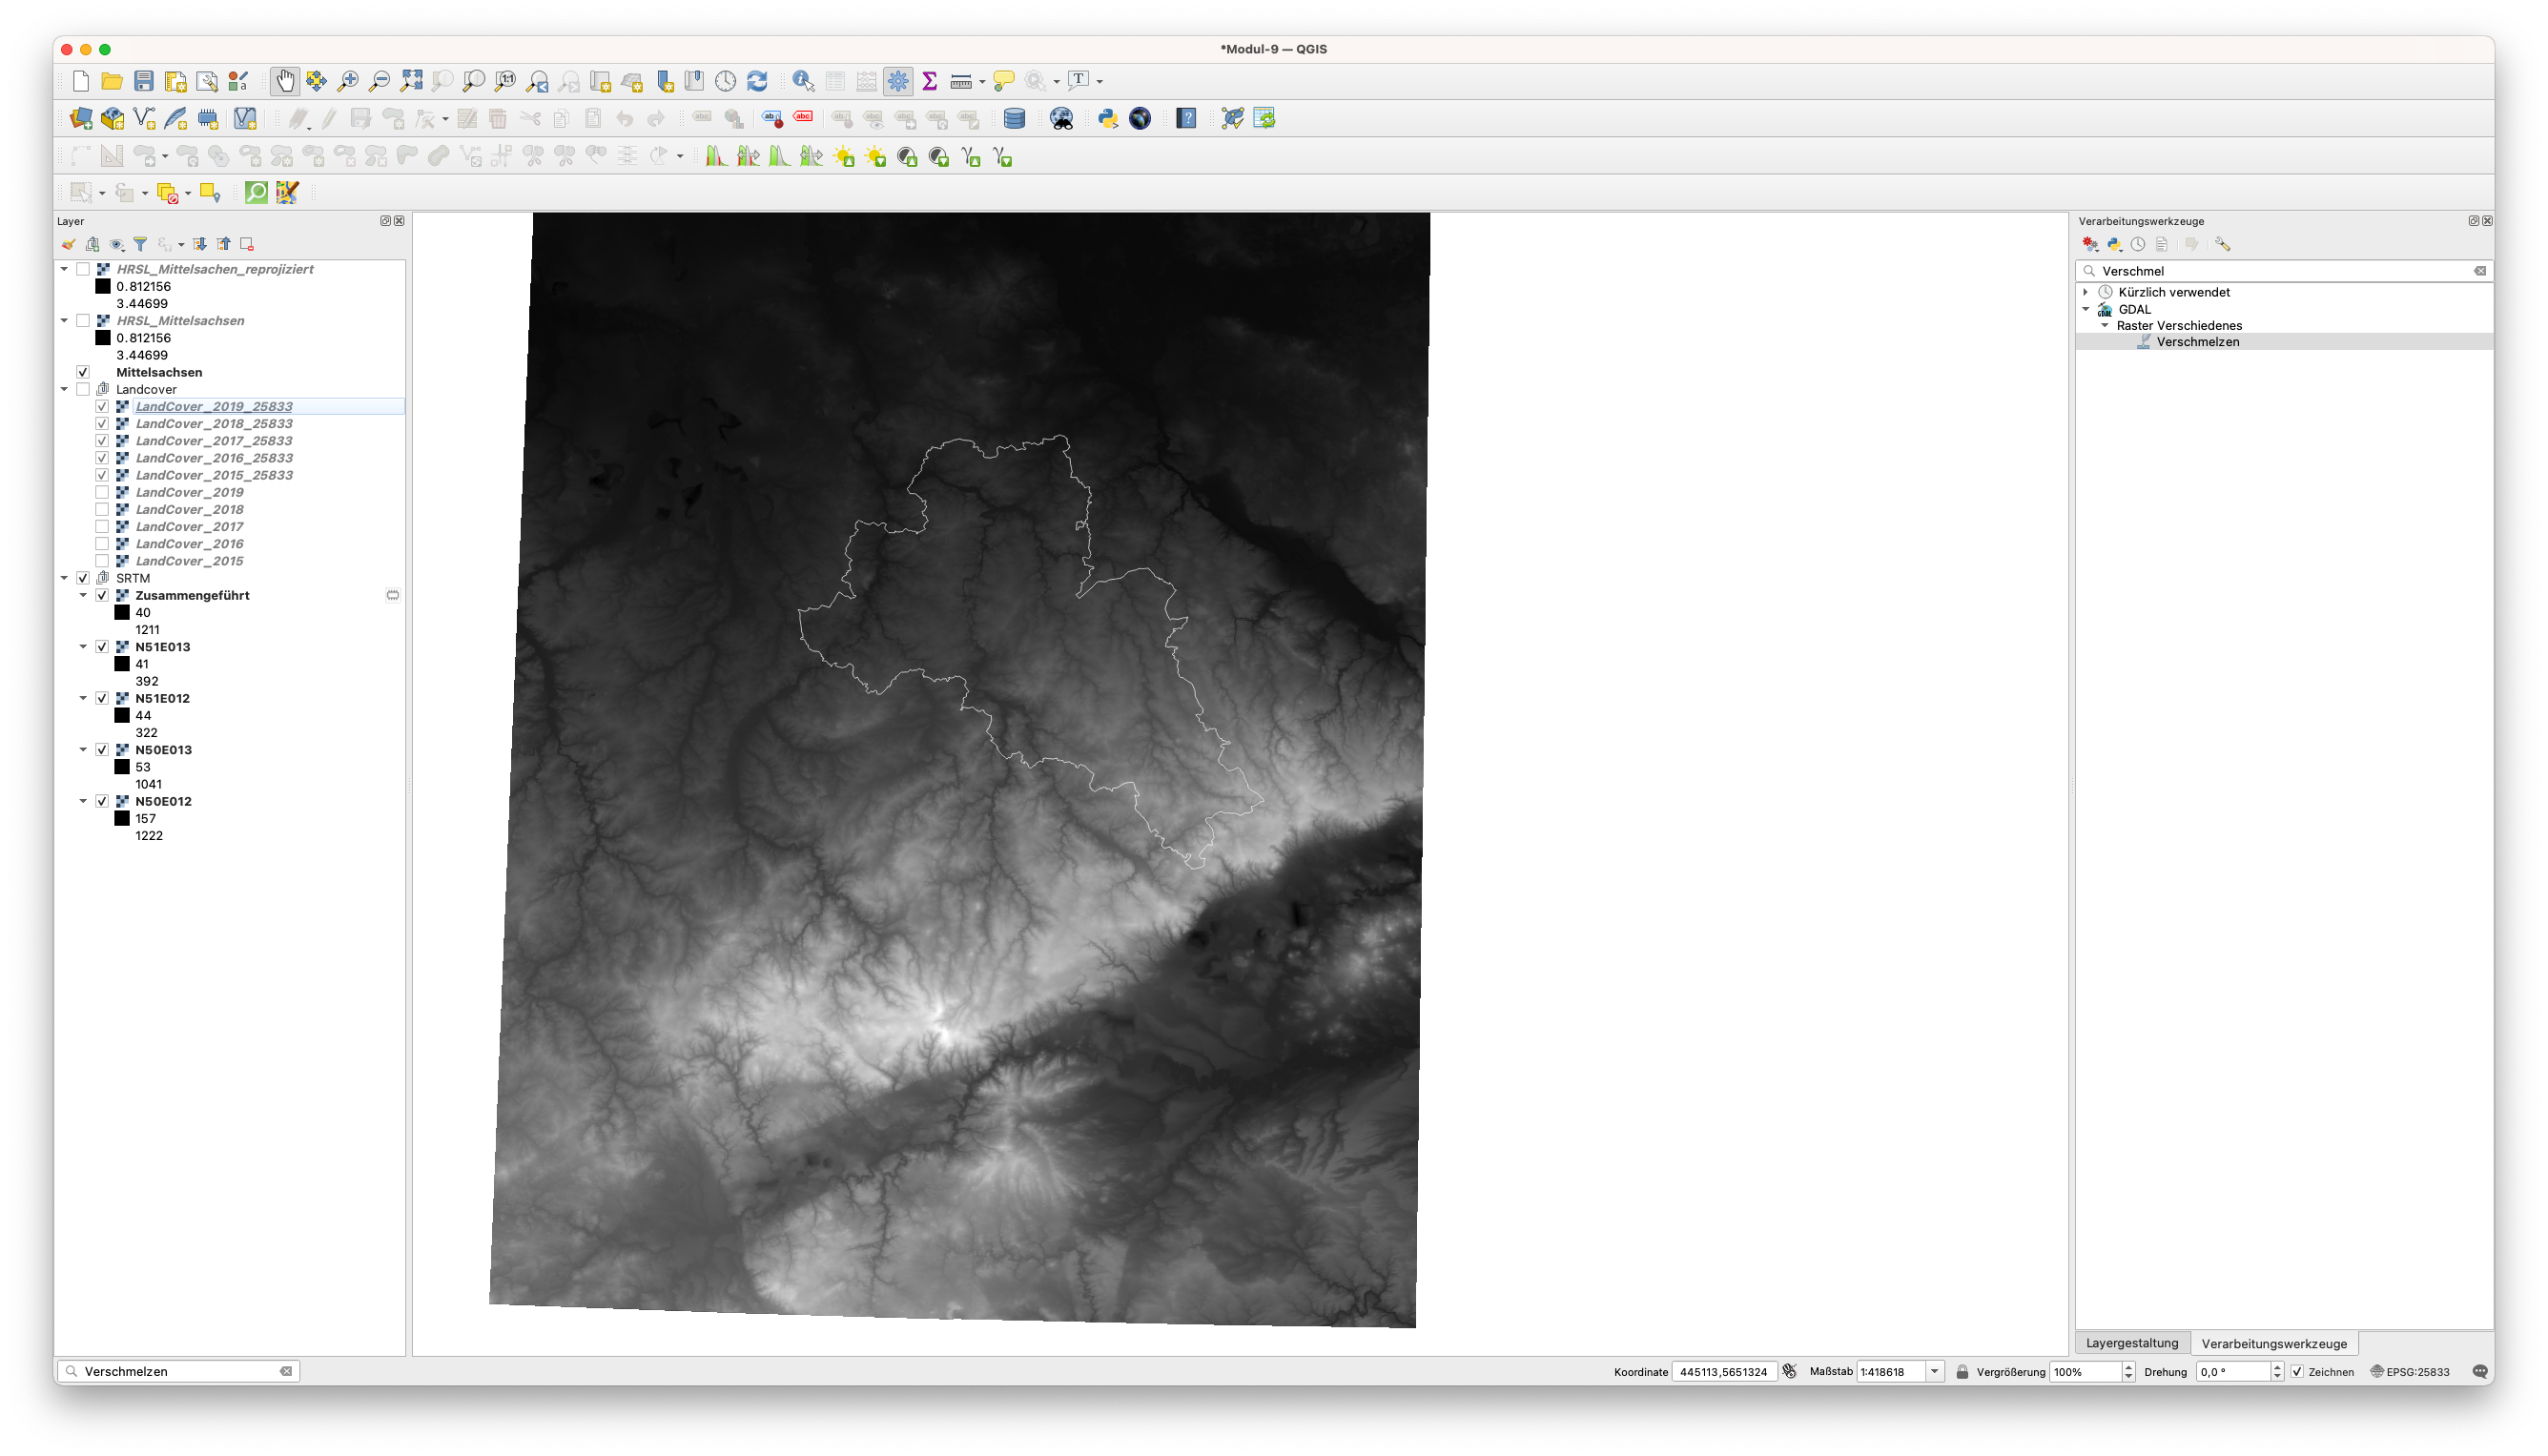Image resolution: width=2548 pixels, height=1456 pixels.
Task: Select the Zoom Out magnifier tool
Action: coord(380,81)
